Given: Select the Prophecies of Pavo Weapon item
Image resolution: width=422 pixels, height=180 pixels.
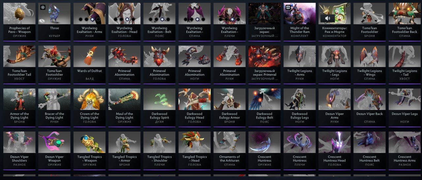Looking at the screenshot, I should (20, 21).
